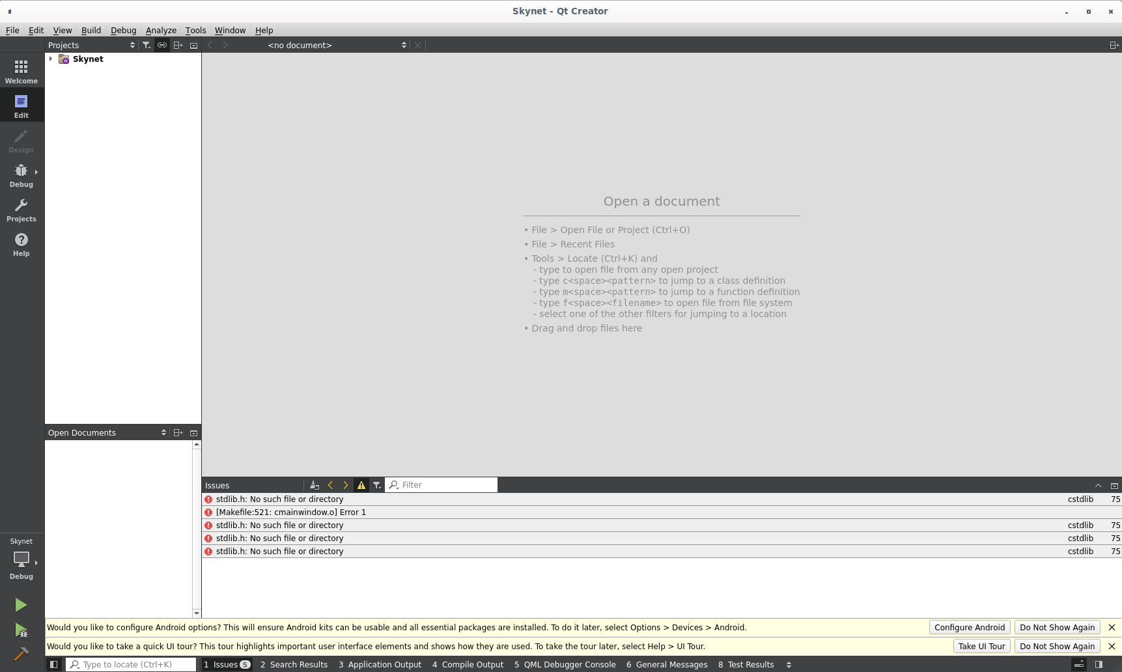Screen dimensions: 1122x672
Task: Toggle the left sidebar visibility
Action: [x=54, y=664]
